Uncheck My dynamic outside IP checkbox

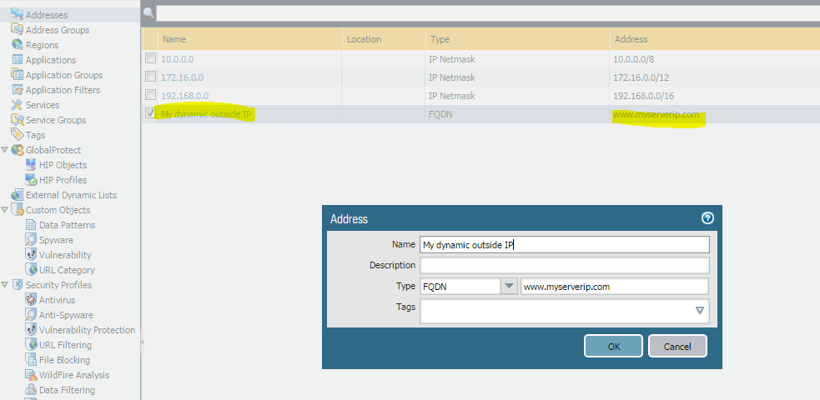151,112
